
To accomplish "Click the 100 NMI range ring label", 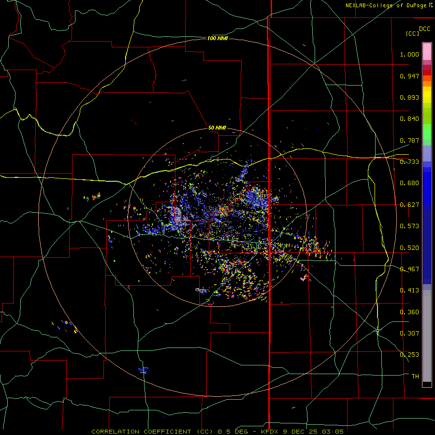I will click(x=217, y=38).
